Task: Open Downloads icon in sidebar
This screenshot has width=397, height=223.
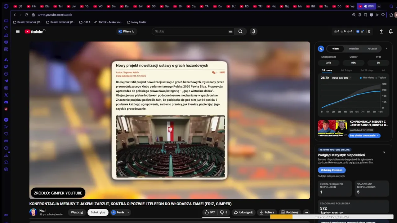Action: (6, 155)
